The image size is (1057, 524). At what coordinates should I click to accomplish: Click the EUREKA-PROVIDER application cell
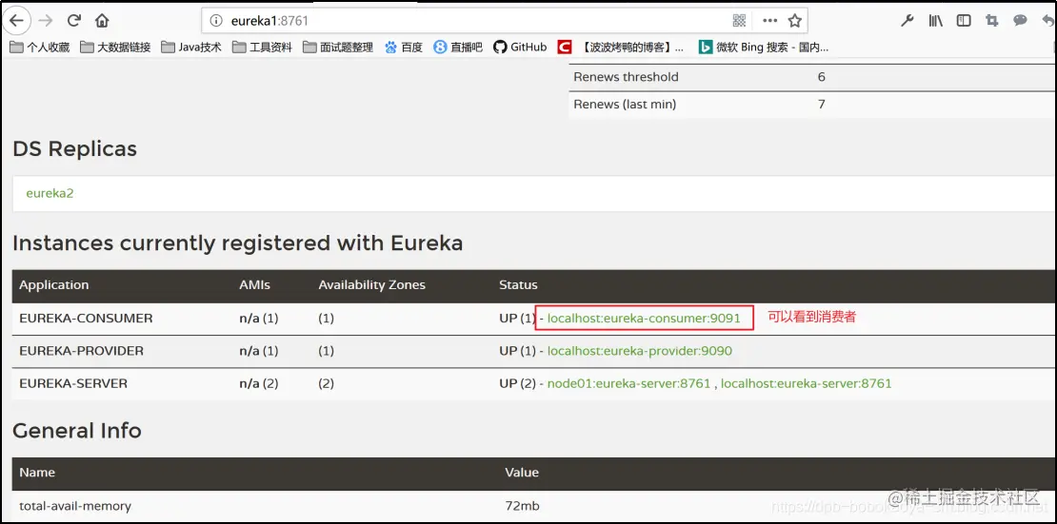(82, 351)
